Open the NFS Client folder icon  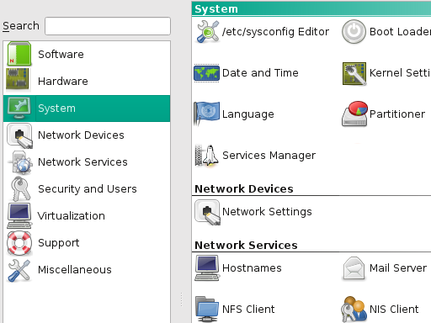(x=207, y=309)
